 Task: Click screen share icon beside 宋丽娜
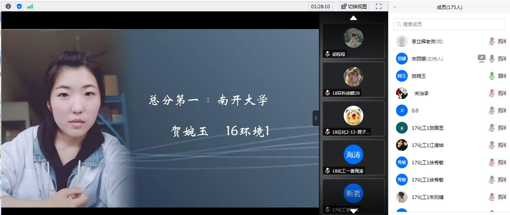[x=482, y=59]
